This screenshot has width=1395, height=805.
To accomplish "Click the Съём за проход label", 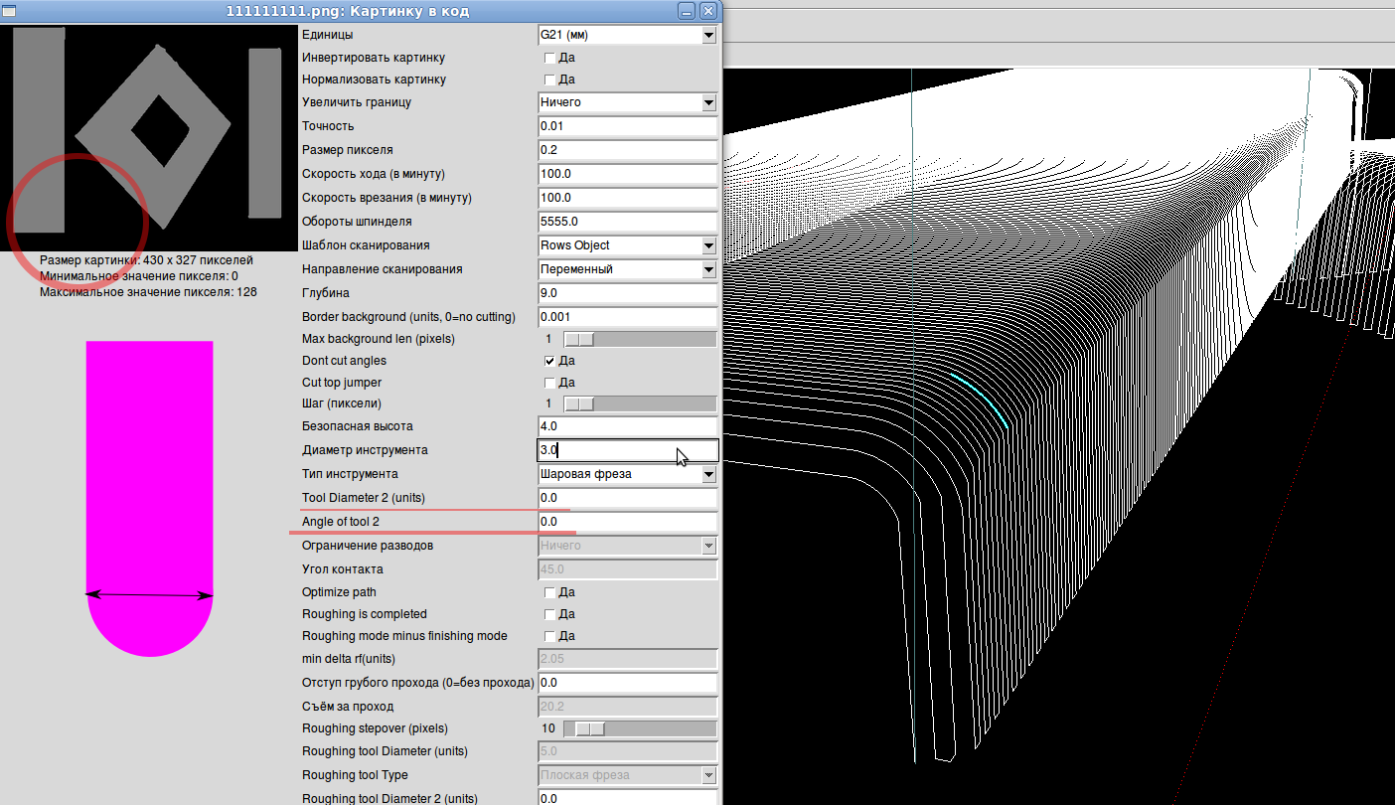I will 348,707.
